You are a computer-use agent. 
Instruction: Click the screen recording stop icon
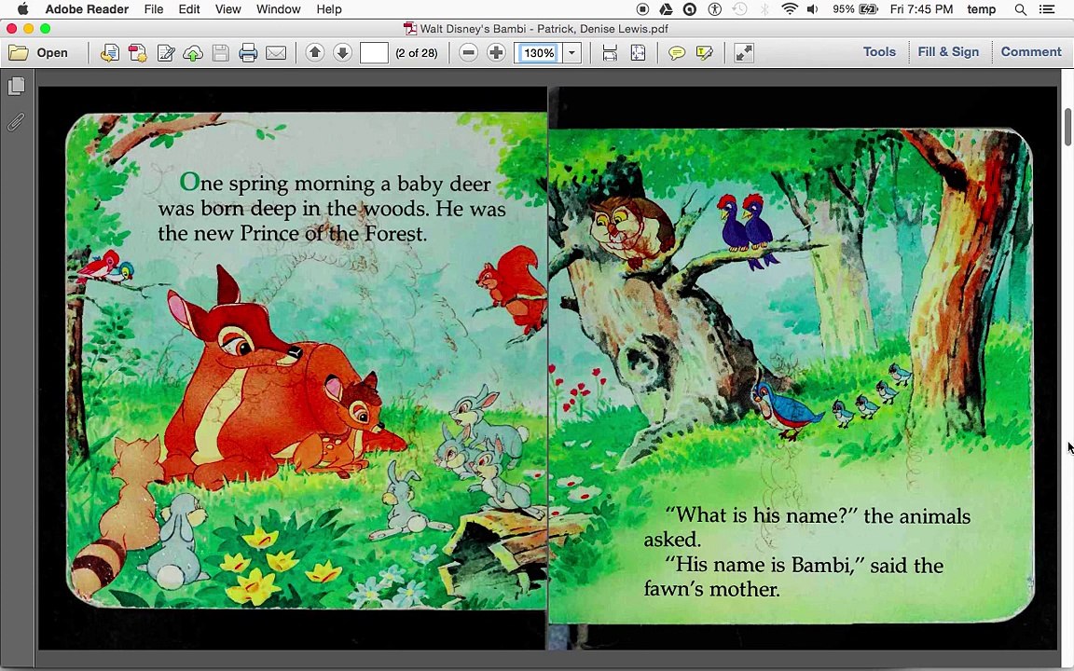click(641, 9)
